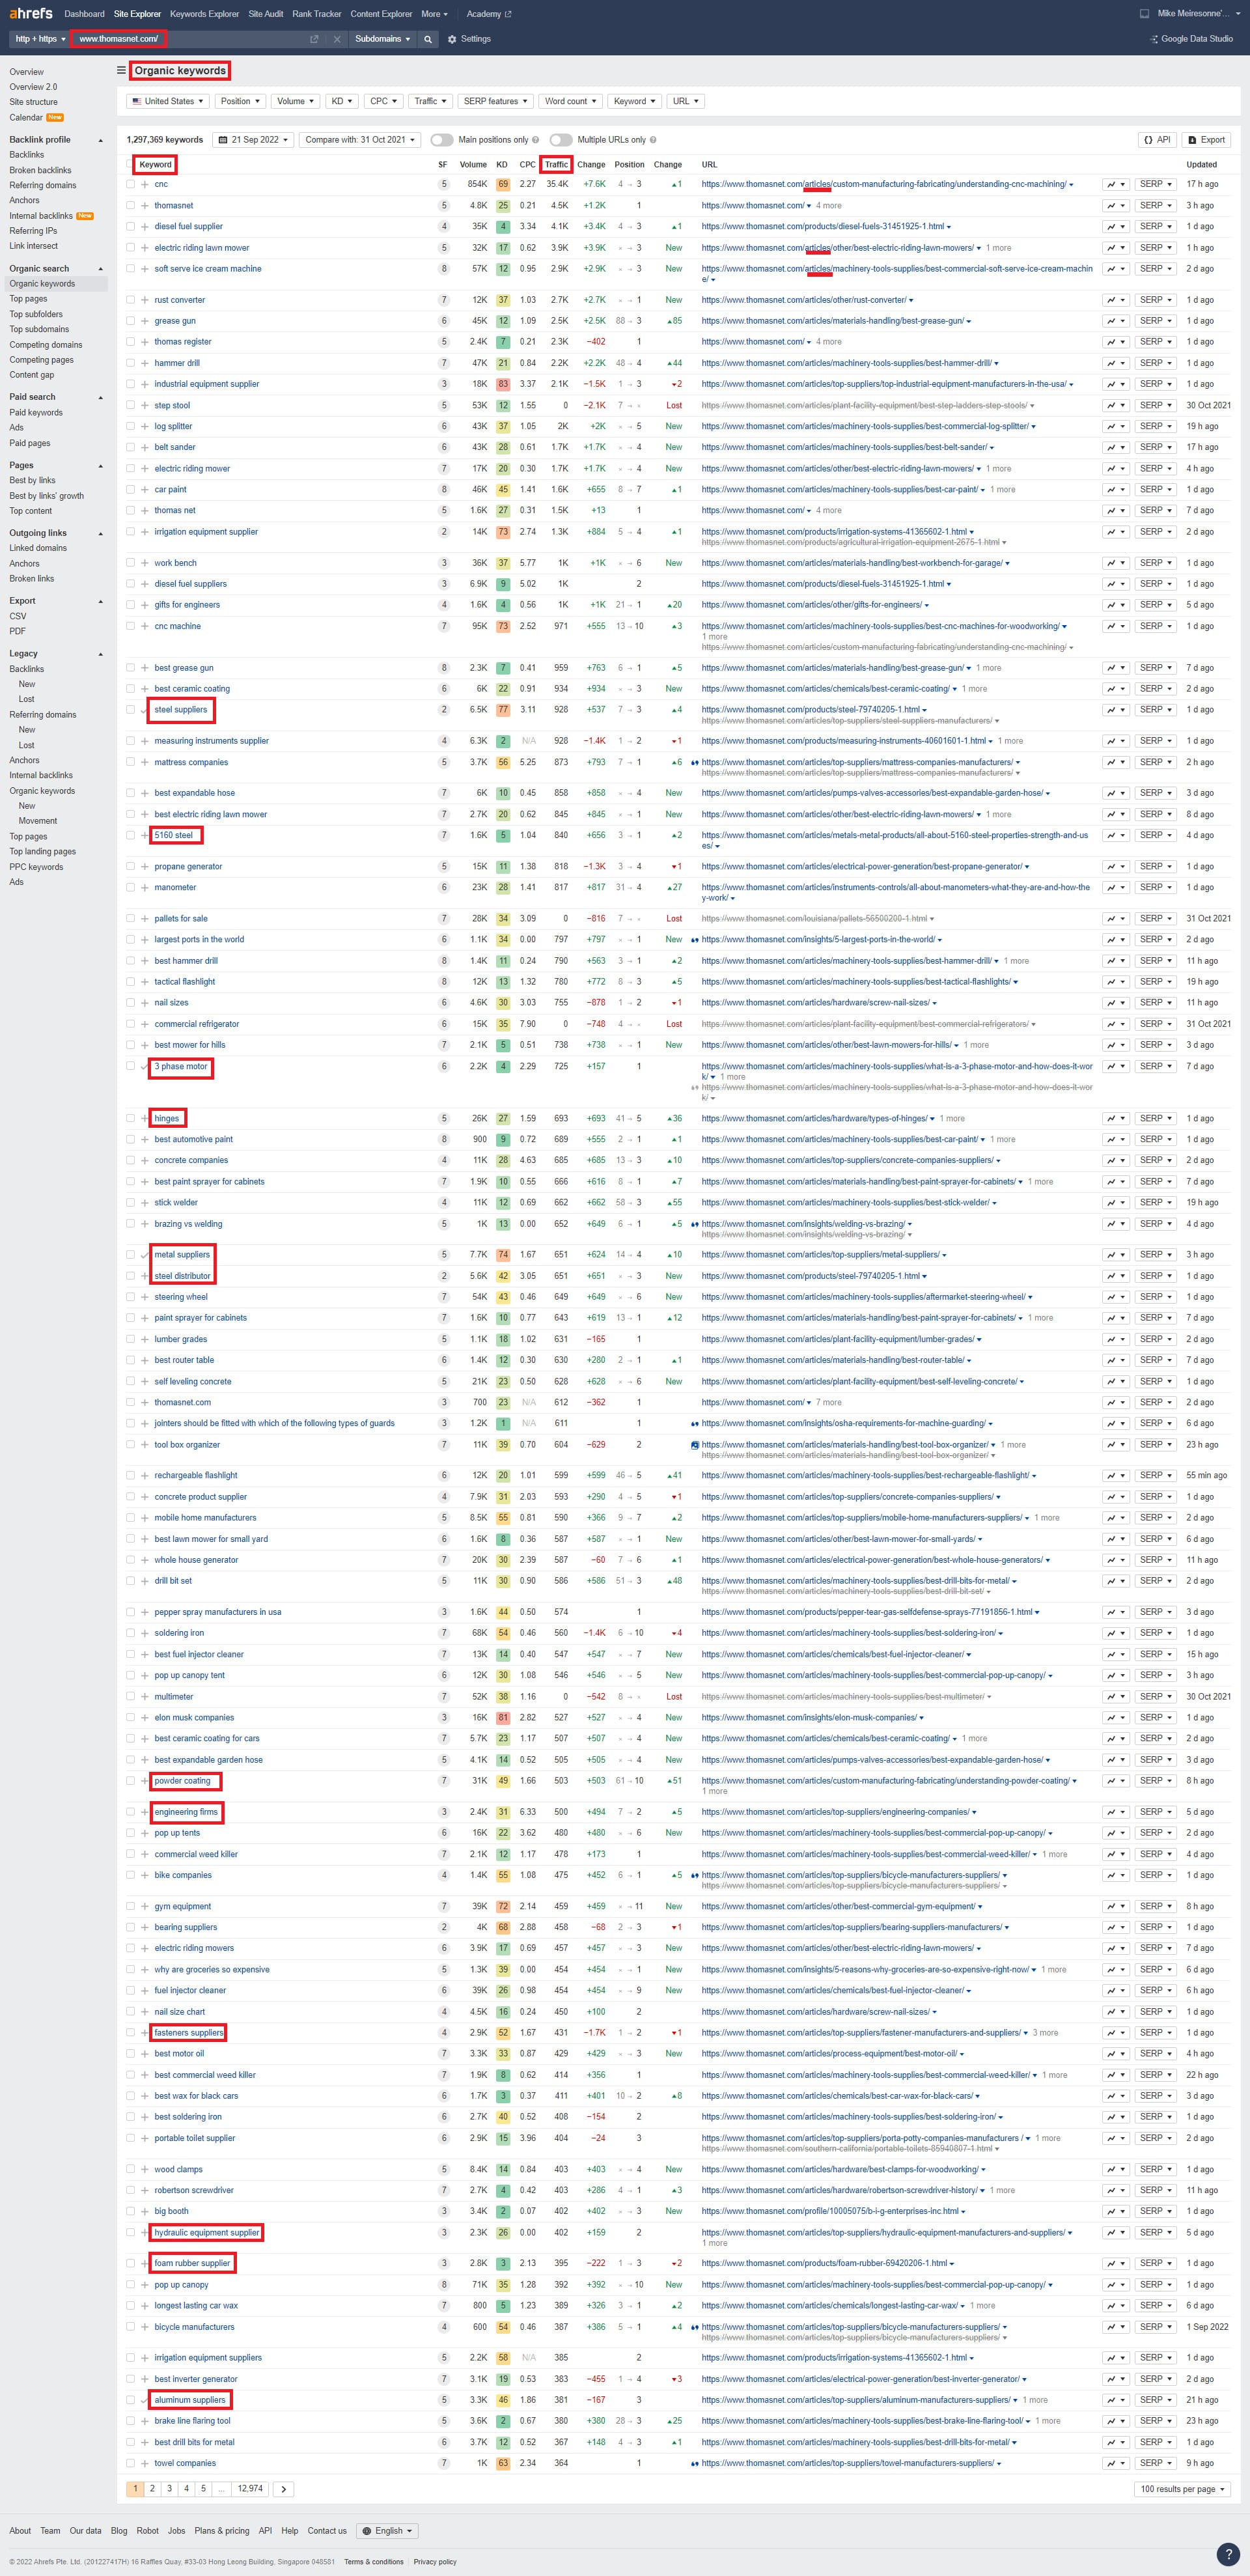Open the position history chart for keyword cnc

(1113, 184)
